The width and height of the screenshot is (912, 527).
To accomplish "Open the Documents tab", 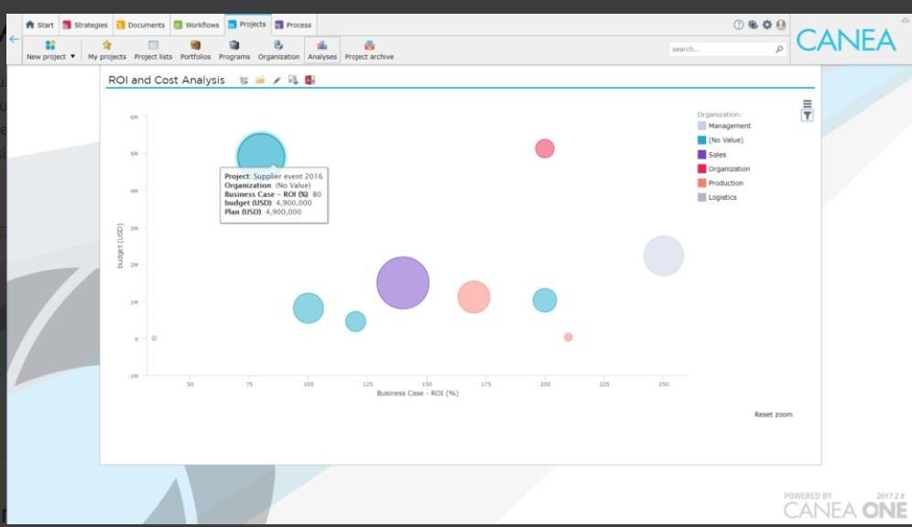I will coord(141,25).
